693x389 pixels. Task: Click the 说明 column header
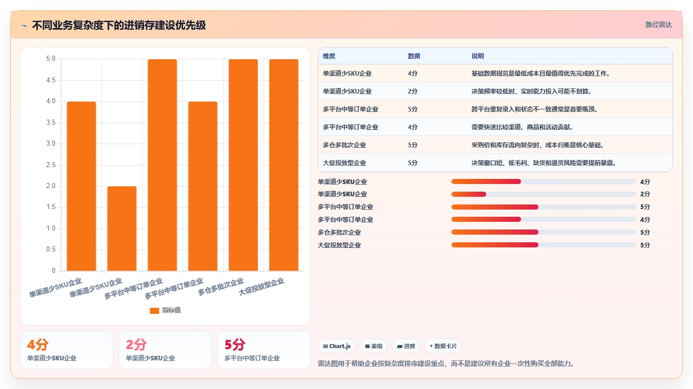[478, 56]
